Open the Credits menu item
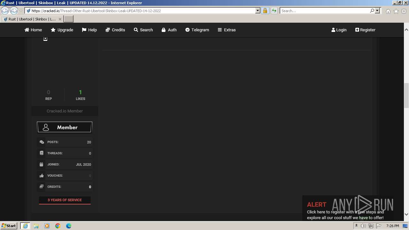Viewport: 409px width, 230px height. 115,30
